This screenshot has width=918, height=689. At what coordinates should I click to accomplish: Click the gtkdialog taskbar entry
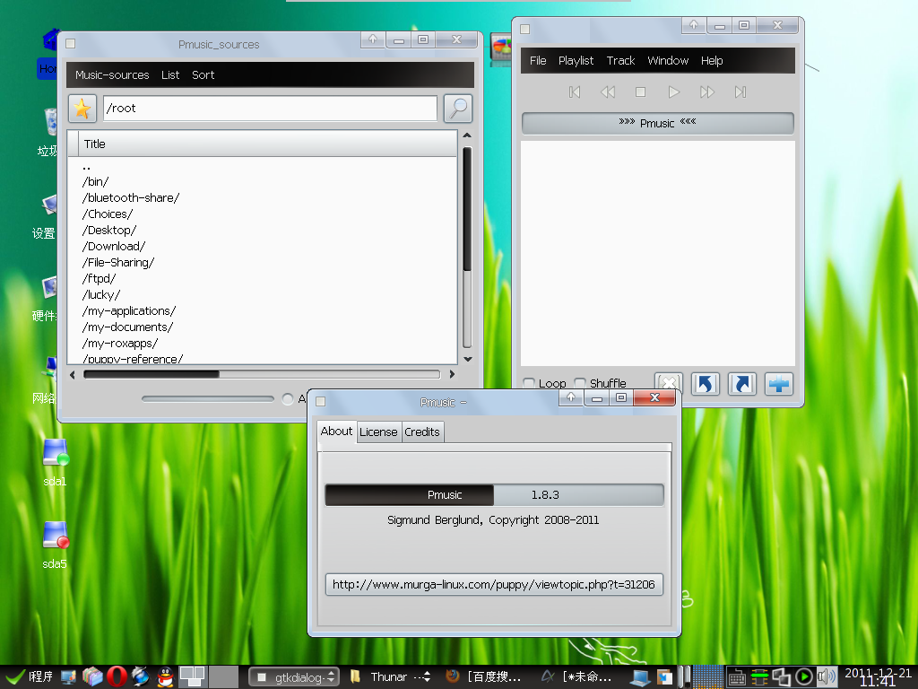coord(294,676)
